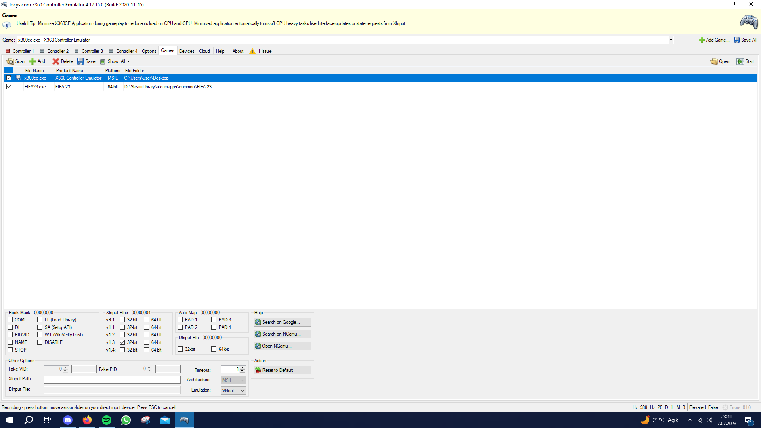Switch to the Controller 1 tab
The image size is (761, 428).
point(19,51)
